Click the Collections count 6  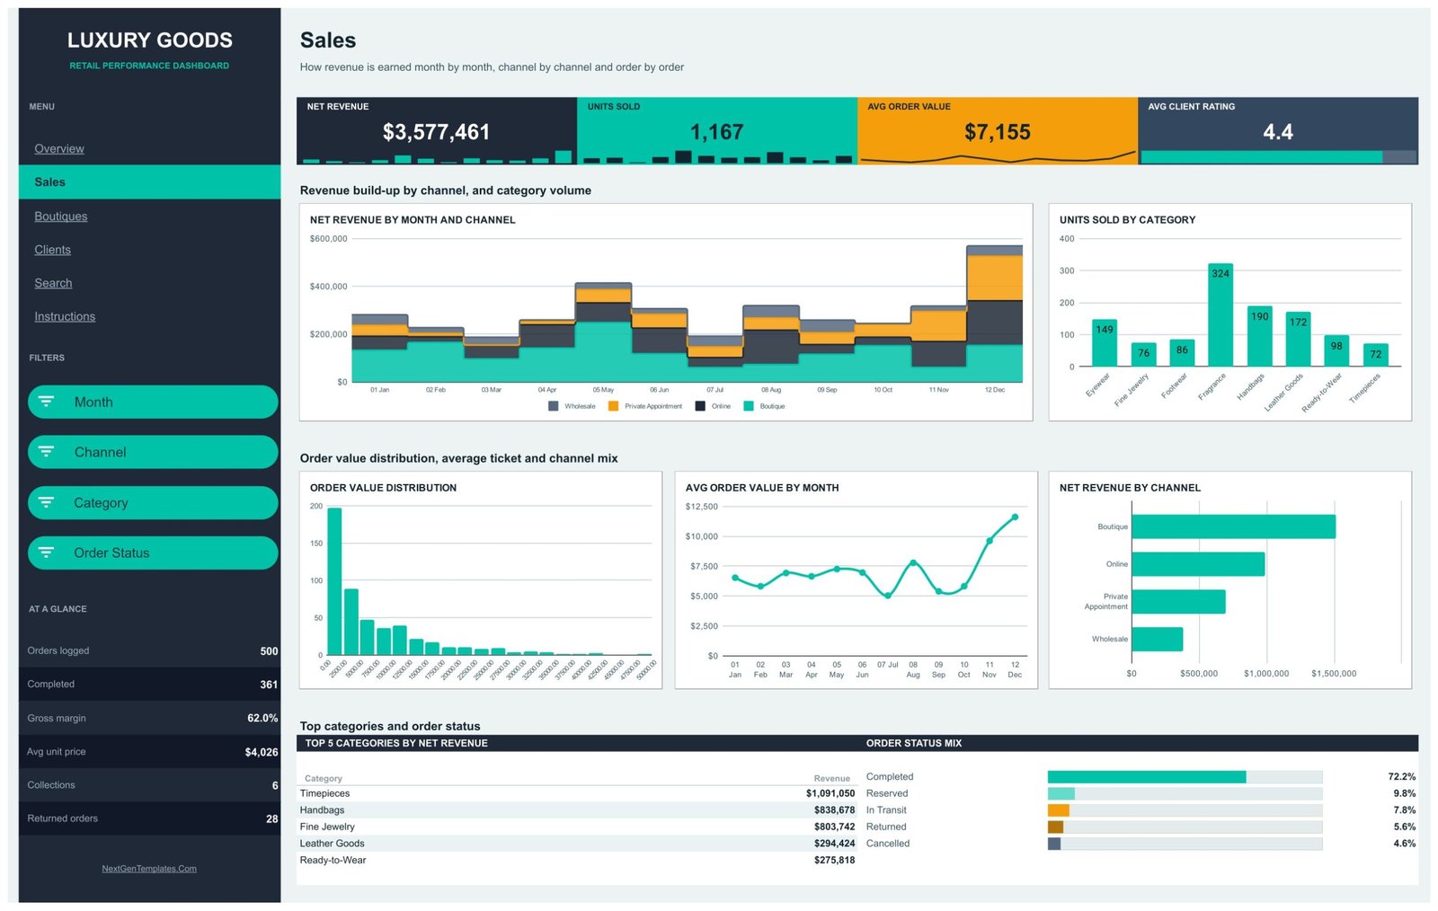(x=275, y=785)
